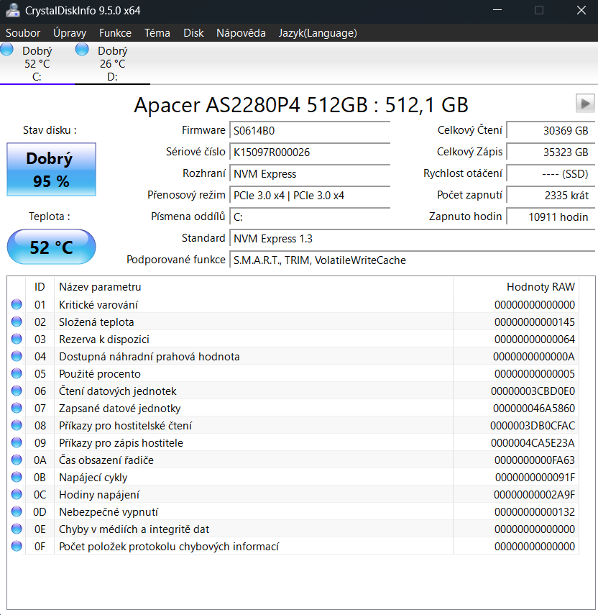Open the Funkce menu

coord(115,32)
